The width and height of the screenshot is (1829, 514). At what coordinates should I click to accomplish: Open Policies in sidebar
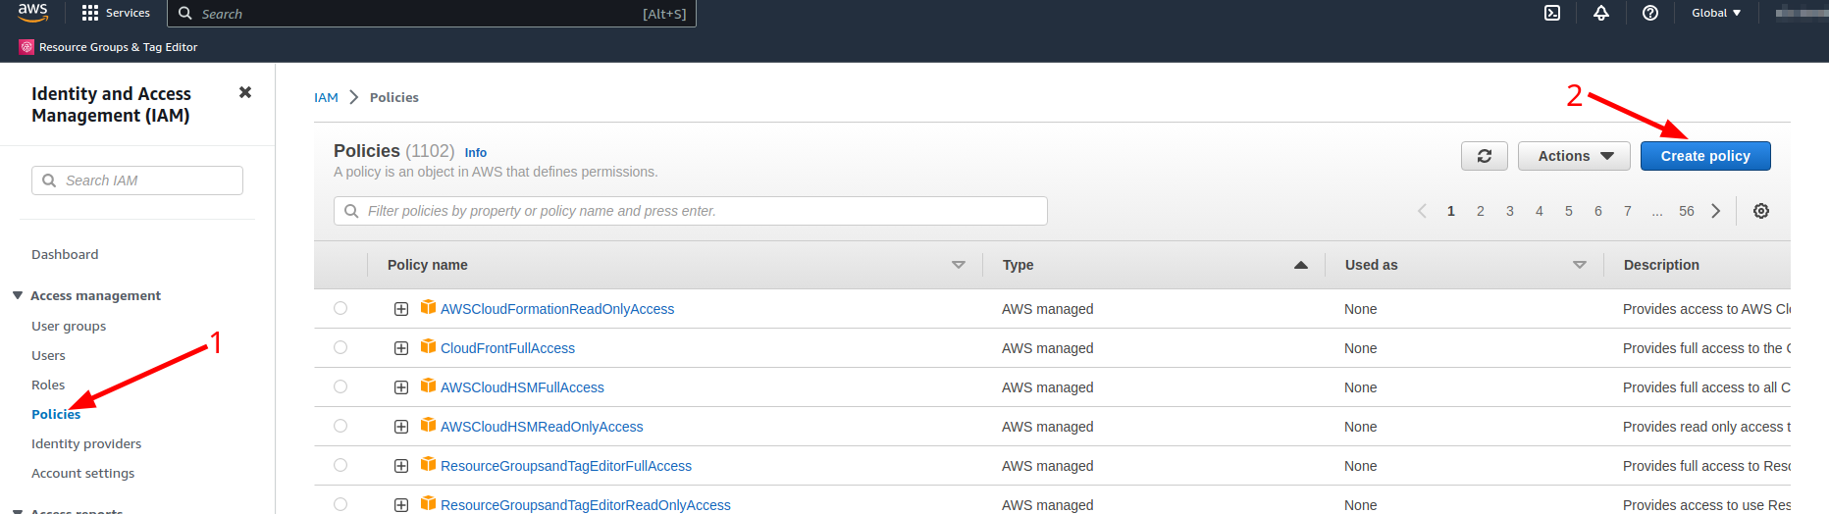(x=56, y=414)
